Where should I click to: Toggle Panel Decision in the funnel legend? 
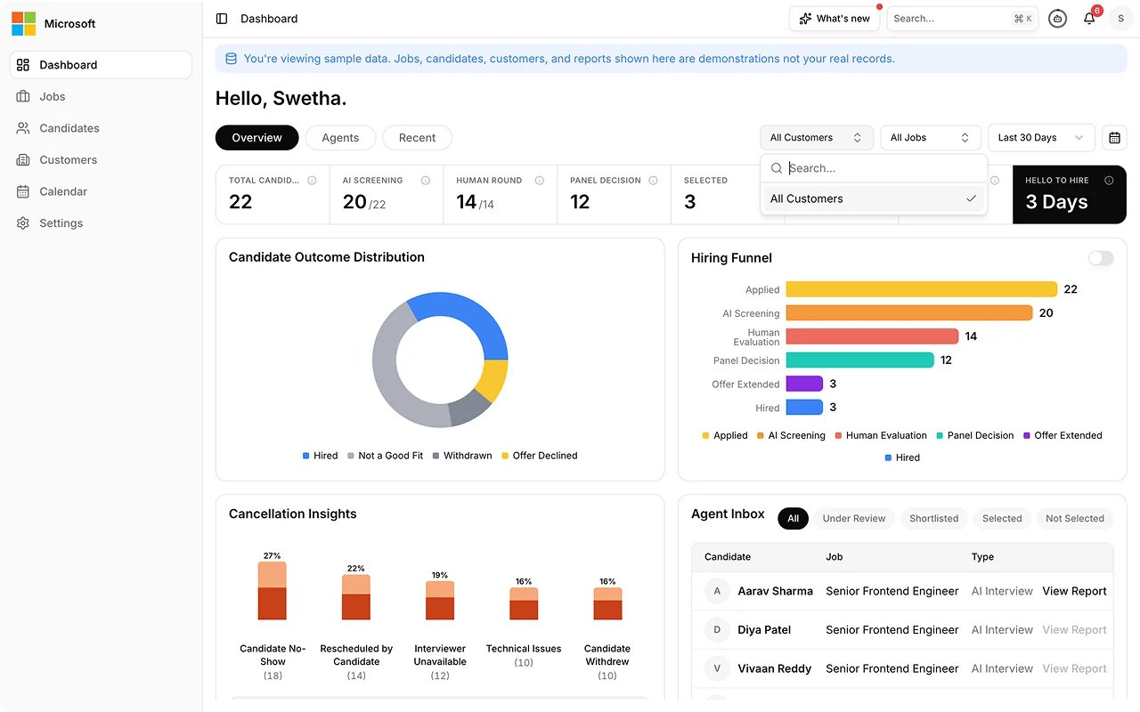tap(974, 435)
